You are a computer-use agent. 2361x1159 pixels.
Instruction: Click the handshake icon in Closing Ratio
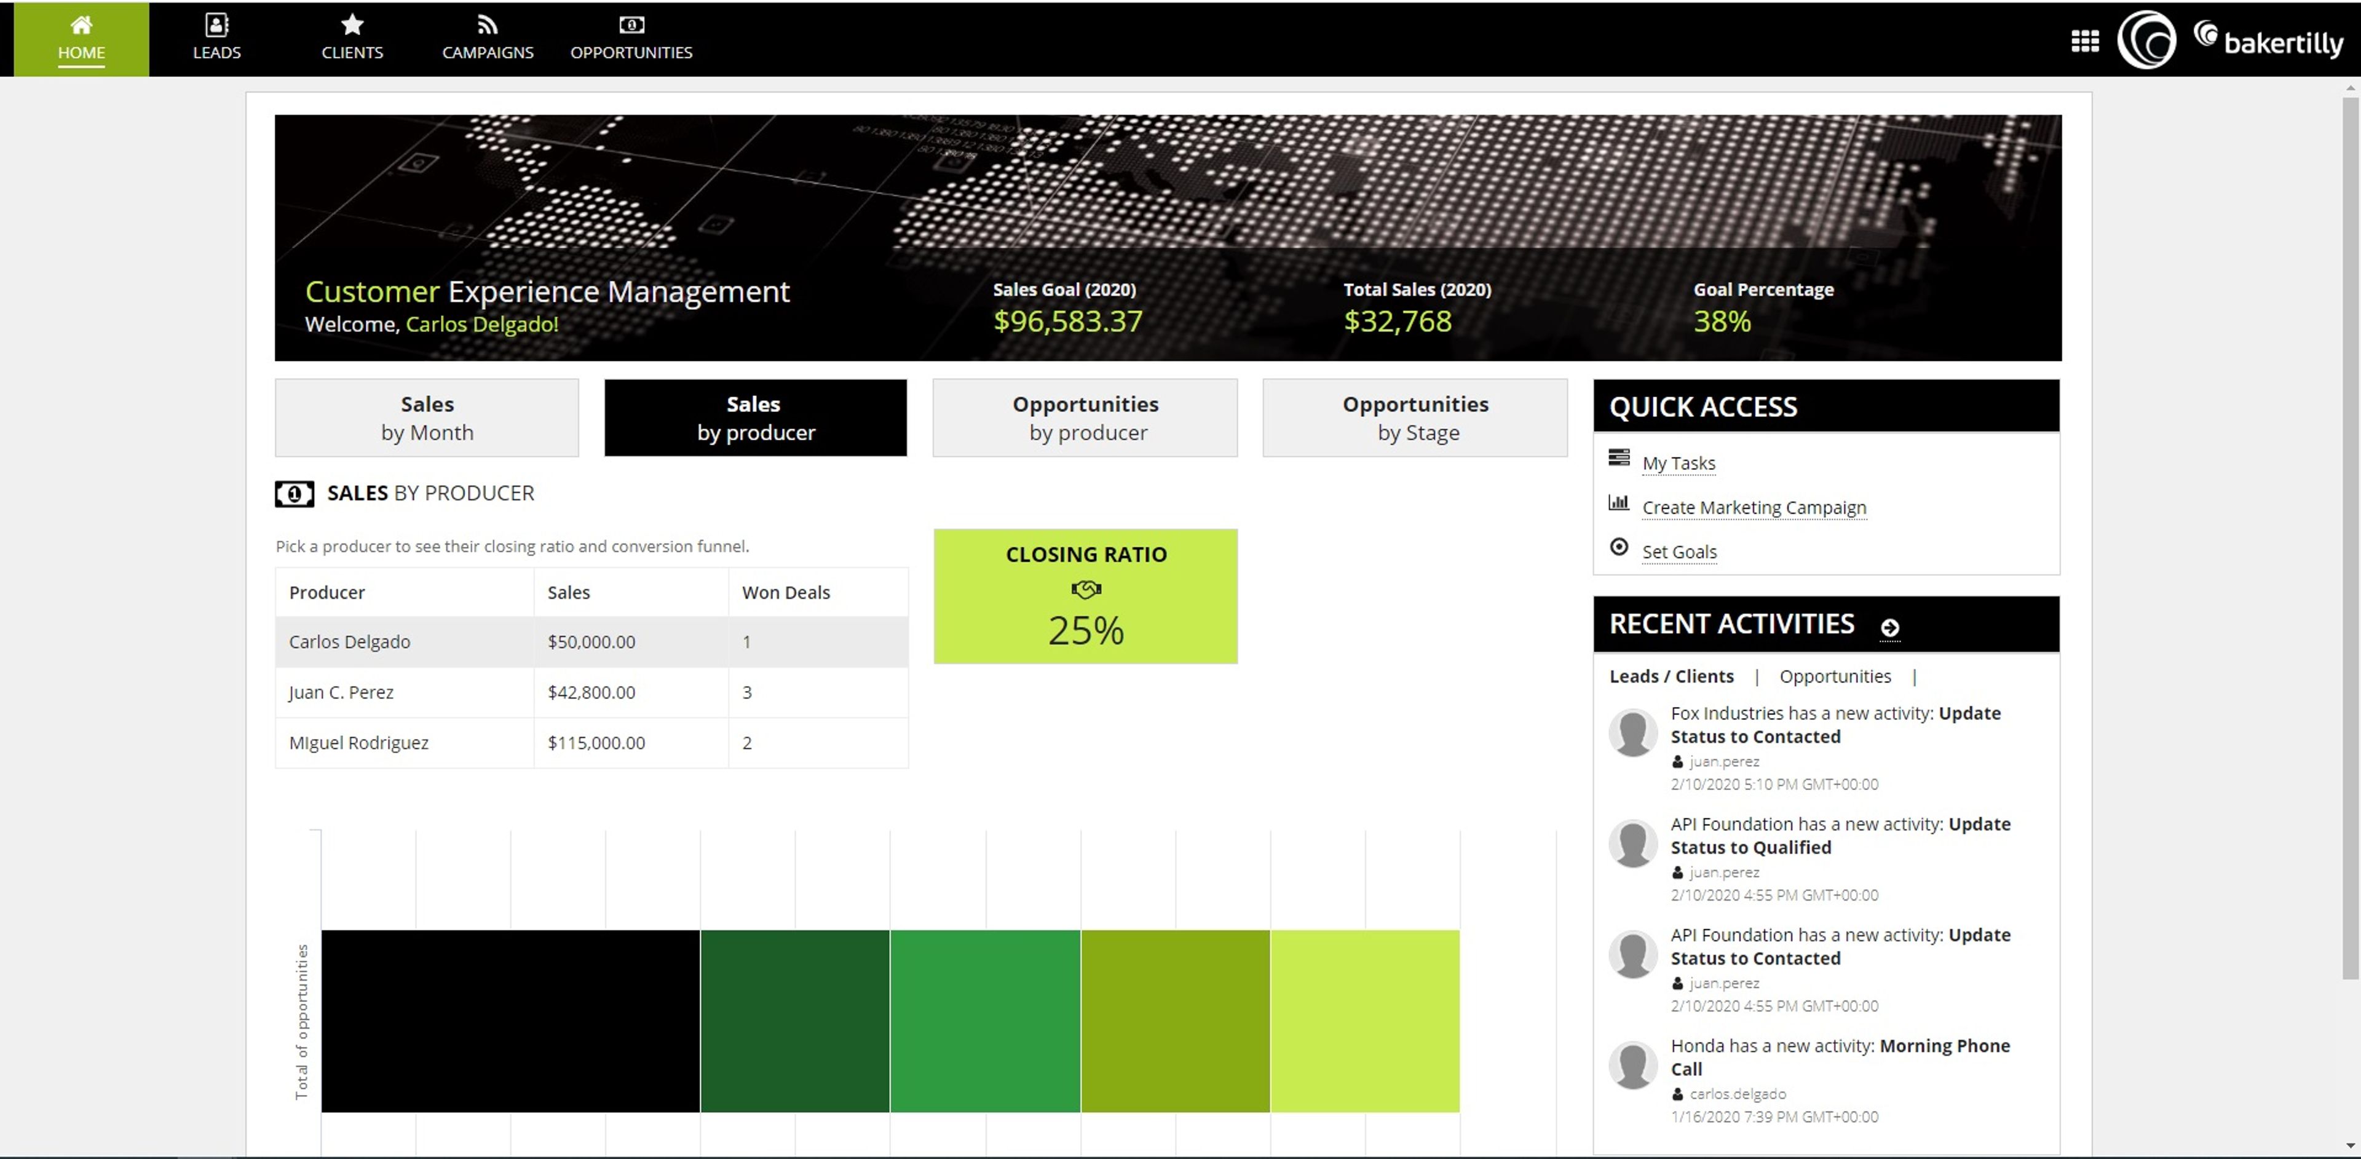pyautogui.click(x=1086, y=589)
